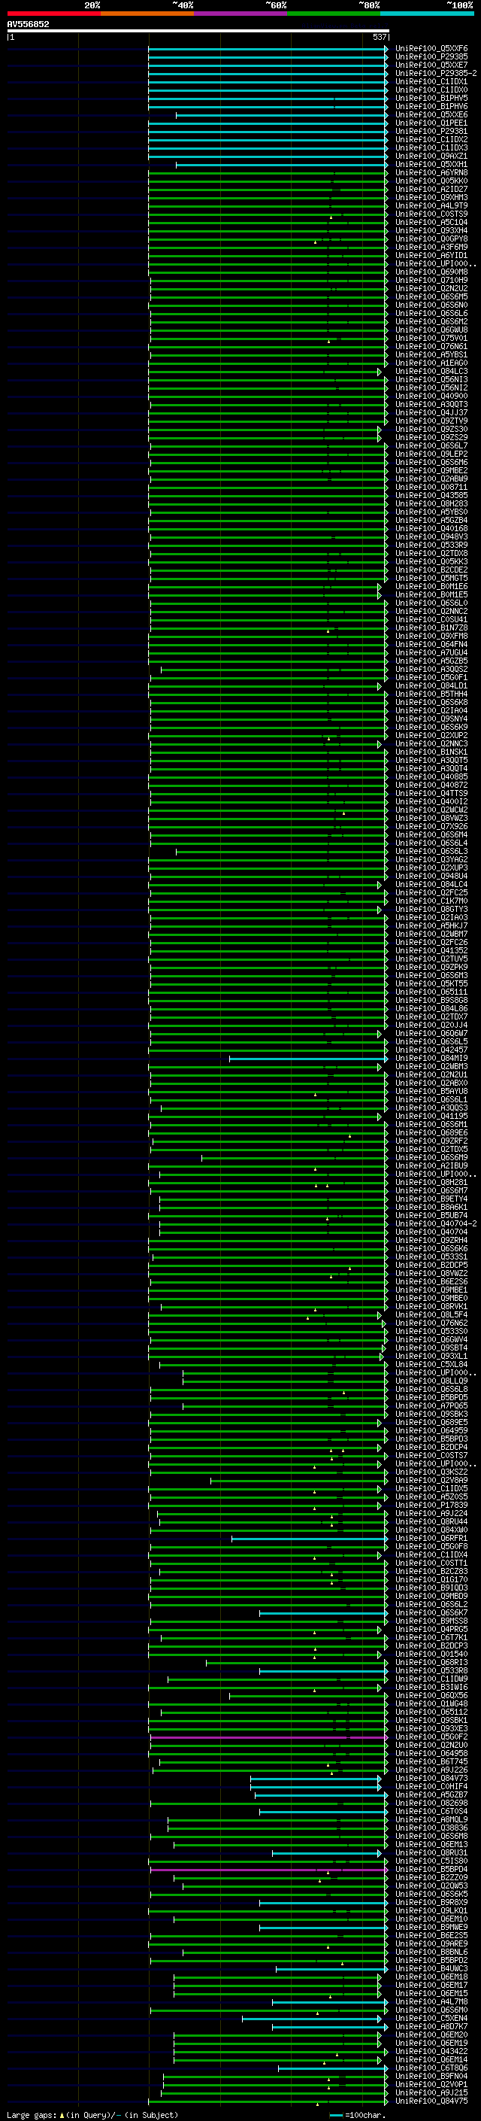Click the white query sequence ruler bar
Image resolution: width=481 pixels, height=2121 pixels.
pyautogui.click(x=198, y=32)
